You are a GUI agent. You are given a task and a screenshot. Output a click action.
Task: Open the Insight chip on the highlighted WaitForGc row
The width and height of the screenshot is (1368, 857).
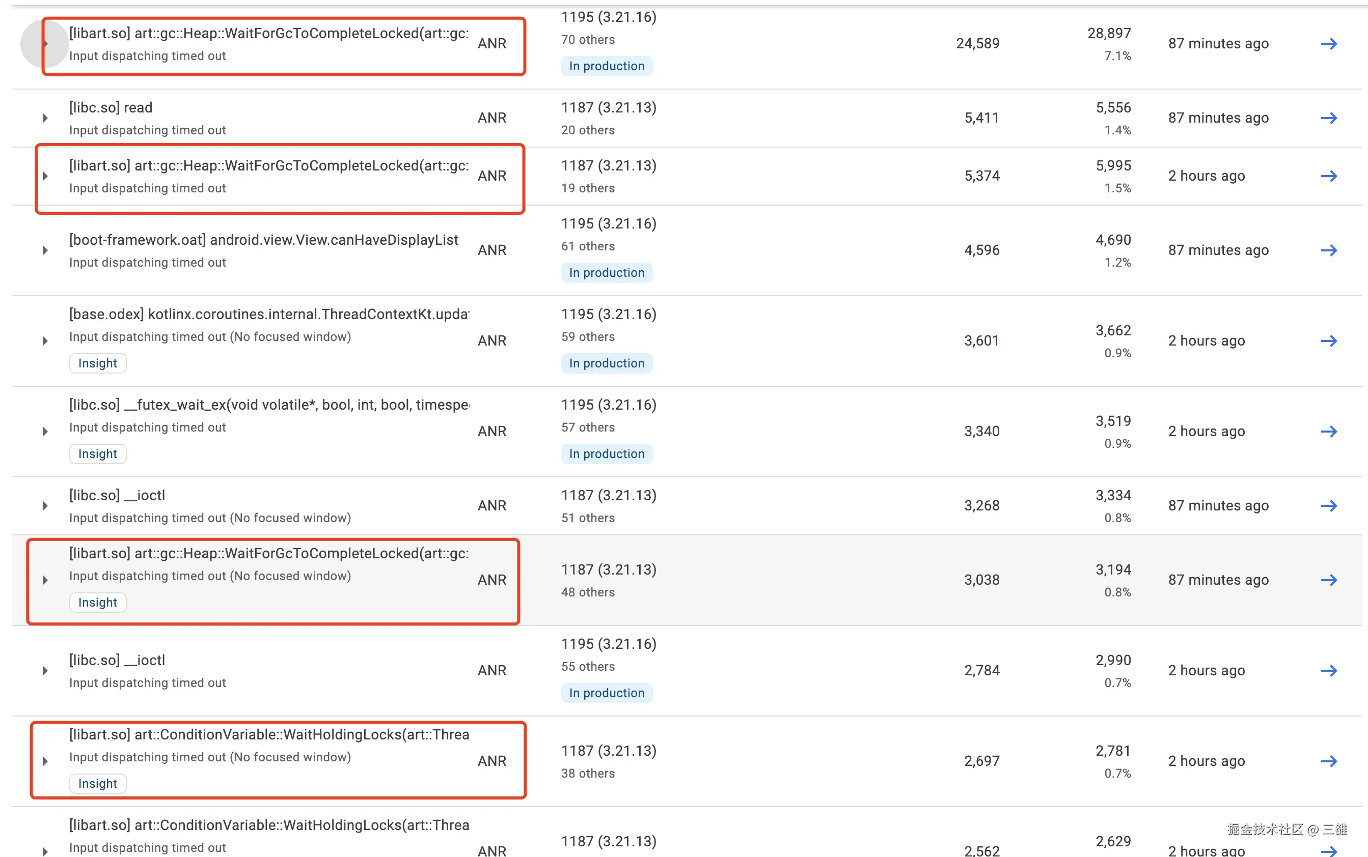tap(98, 603)
